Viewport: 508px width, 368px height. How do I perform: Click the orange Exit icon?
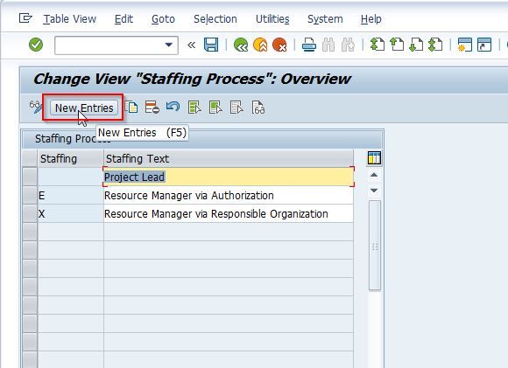tap(260, 45)
